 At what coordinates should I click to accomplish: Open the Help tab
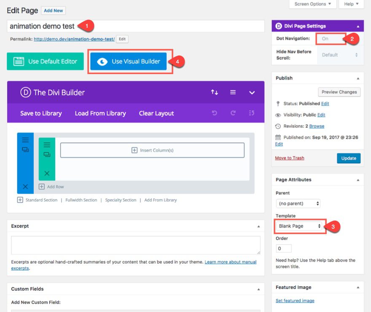(351, 4)
